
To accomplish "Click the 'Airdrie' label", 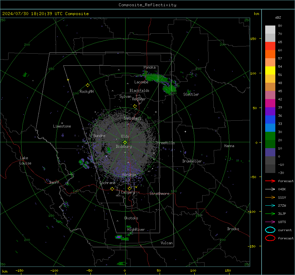I will click(129, 175).
